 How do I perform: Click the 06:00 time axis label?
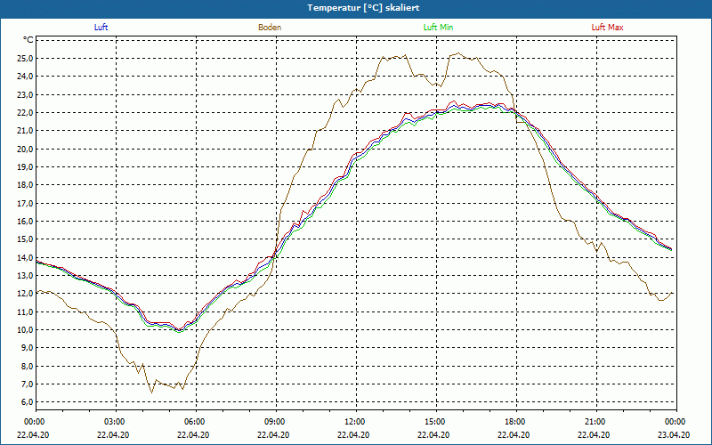pyautogui.click(x=193, y=422)
